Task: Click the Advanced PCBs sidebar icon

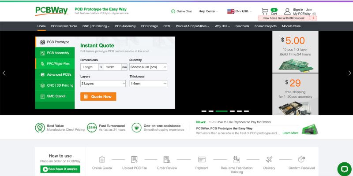Action: point(42,74)
